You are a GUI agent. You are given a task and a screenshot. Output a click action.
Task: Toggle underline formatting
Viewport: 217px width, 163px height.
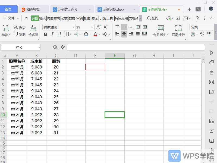(59, 34)
